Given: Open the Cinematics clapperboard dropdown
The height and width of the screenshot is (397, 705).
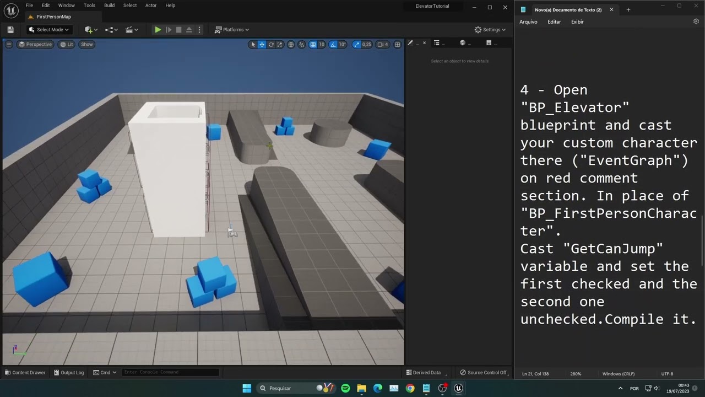Looking at the screenshot, I should [x=132, y=30].
